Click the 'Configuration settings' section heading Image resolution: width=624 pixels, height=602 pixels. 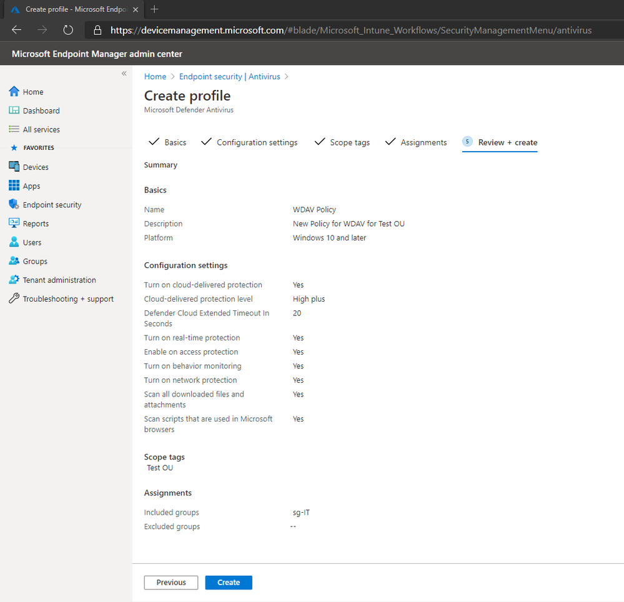[x=186, y=265]
